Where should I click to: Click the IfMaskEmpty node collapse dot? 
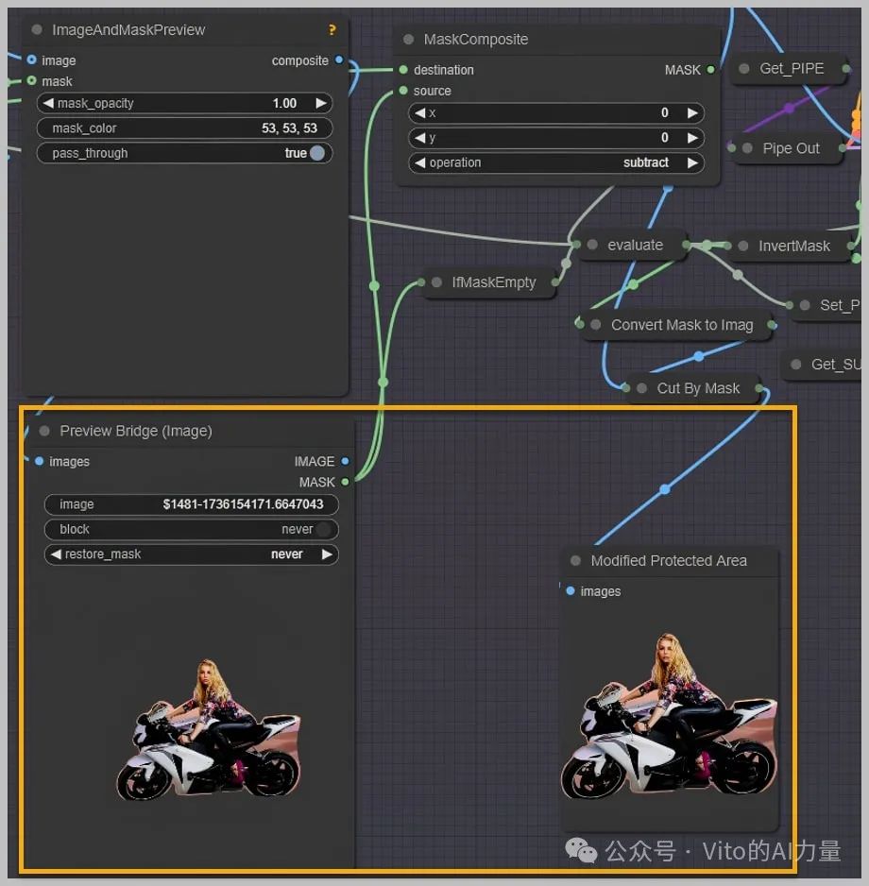coord(436,282)
